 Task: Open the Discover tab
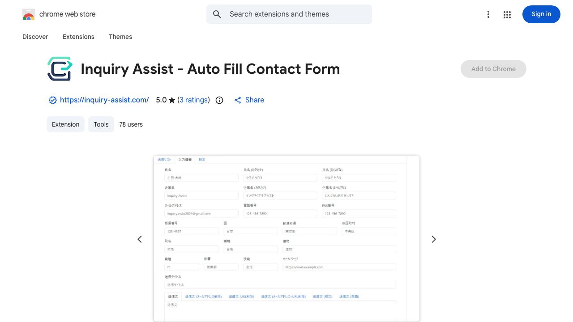coord(35,37)
